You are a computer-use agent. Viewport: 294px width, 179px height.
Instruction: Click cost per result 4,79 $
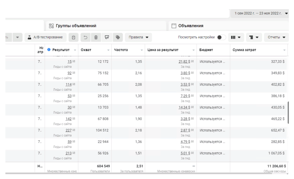185,142
